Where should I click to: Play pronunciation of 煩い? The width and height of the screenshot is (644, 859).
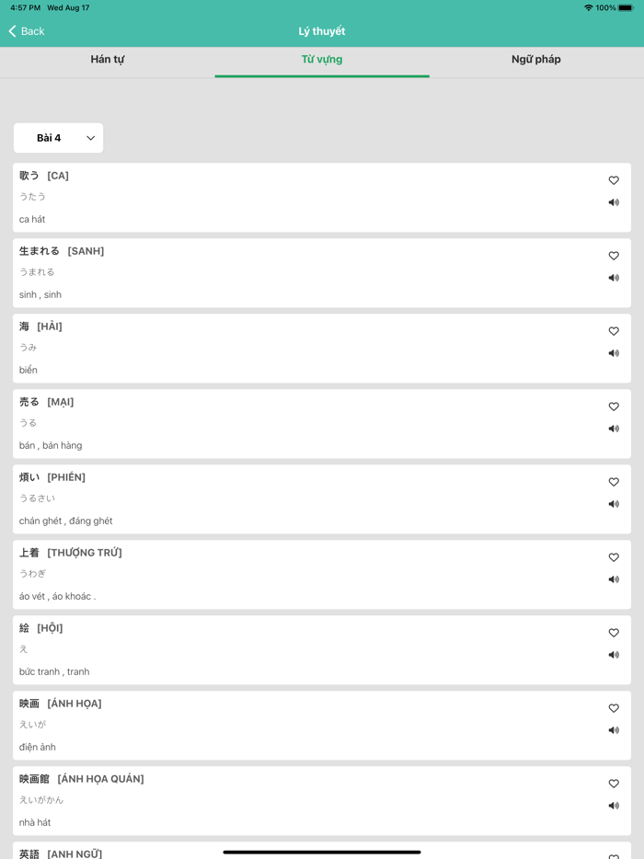tap(614, 504)
